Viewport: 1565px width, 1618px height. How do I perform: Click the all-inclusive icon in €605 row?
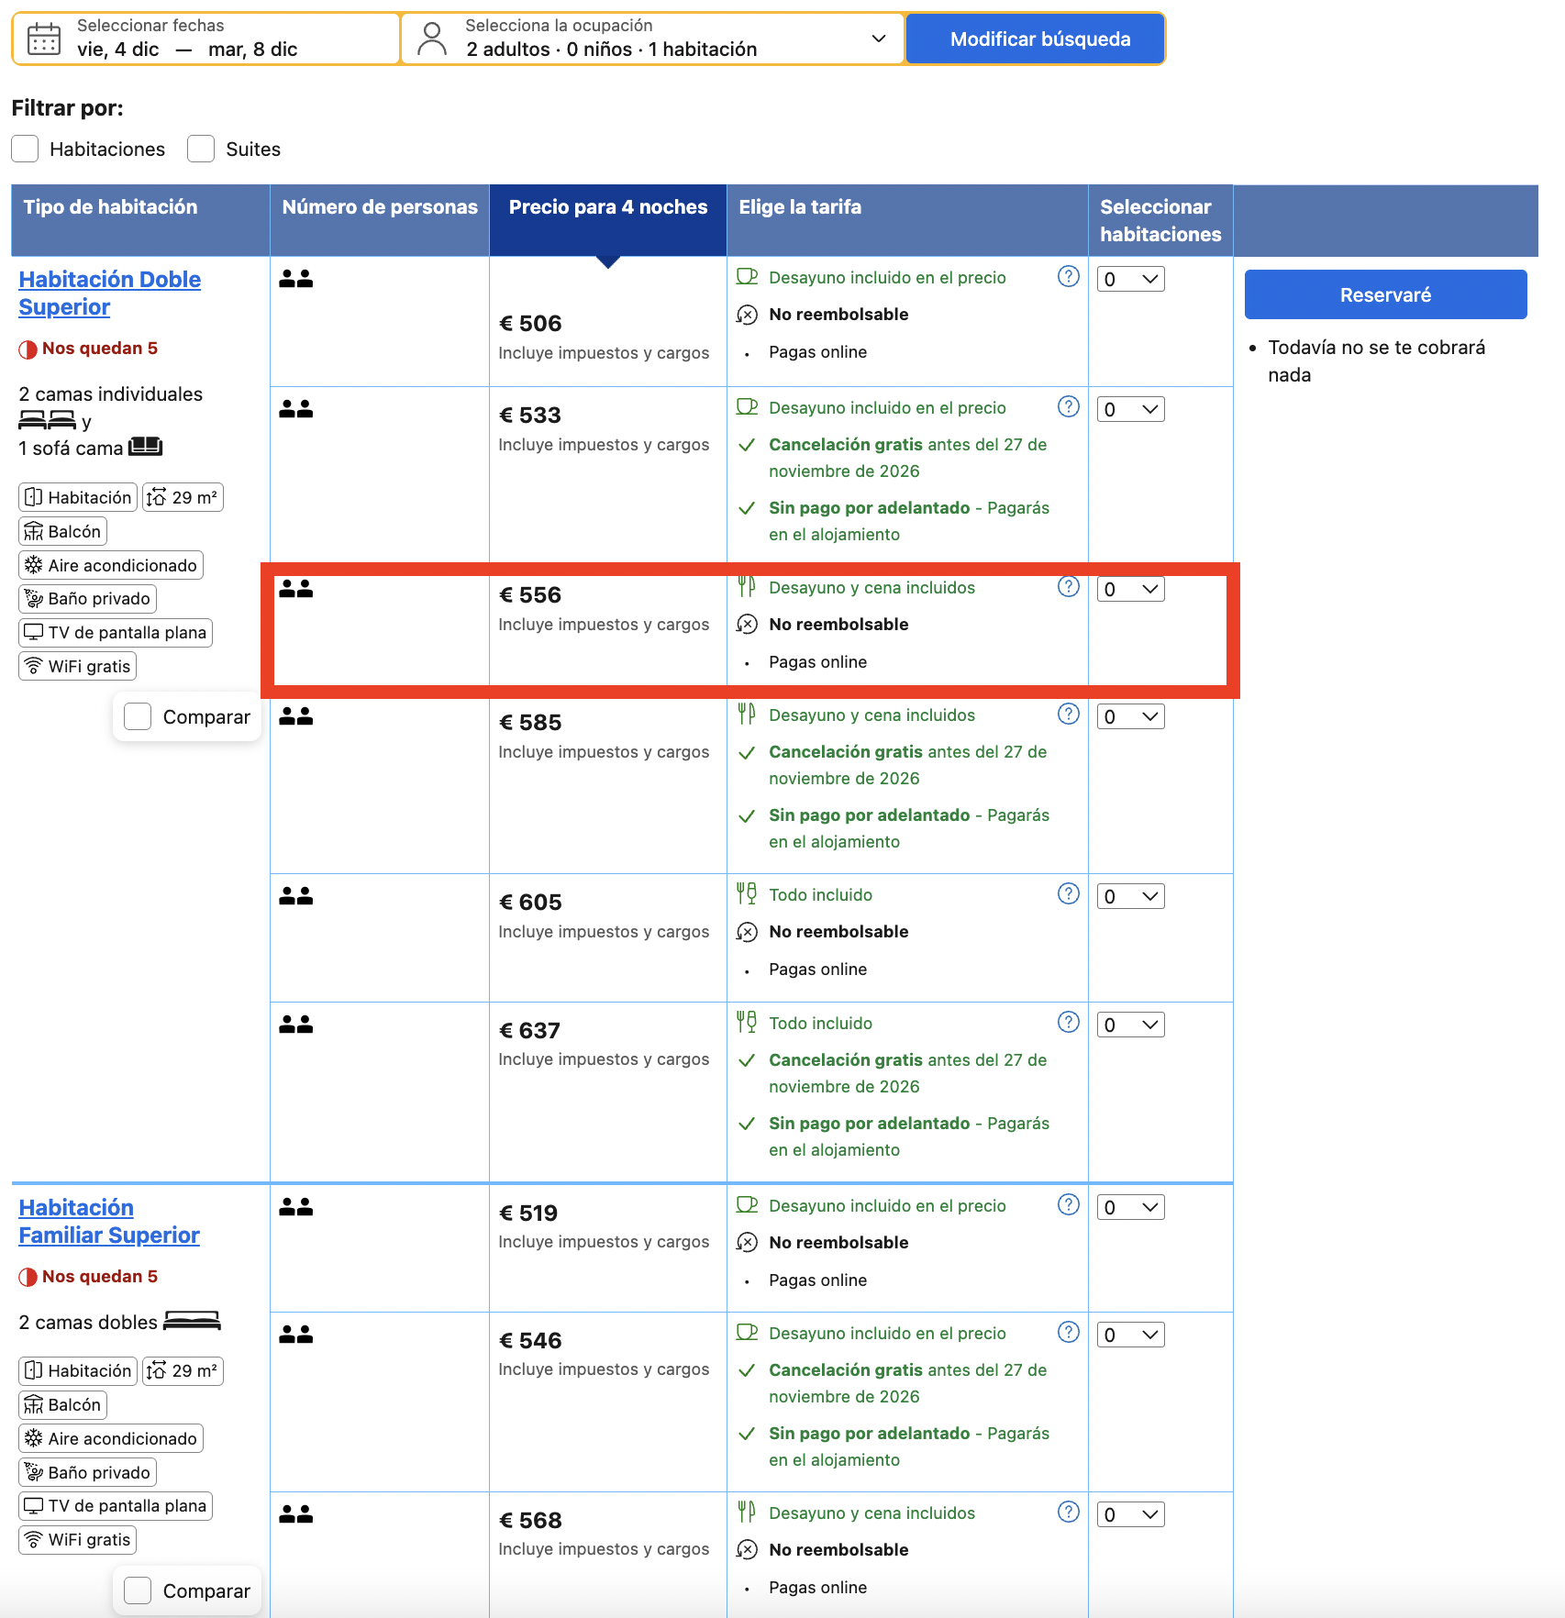click(747, 894)
